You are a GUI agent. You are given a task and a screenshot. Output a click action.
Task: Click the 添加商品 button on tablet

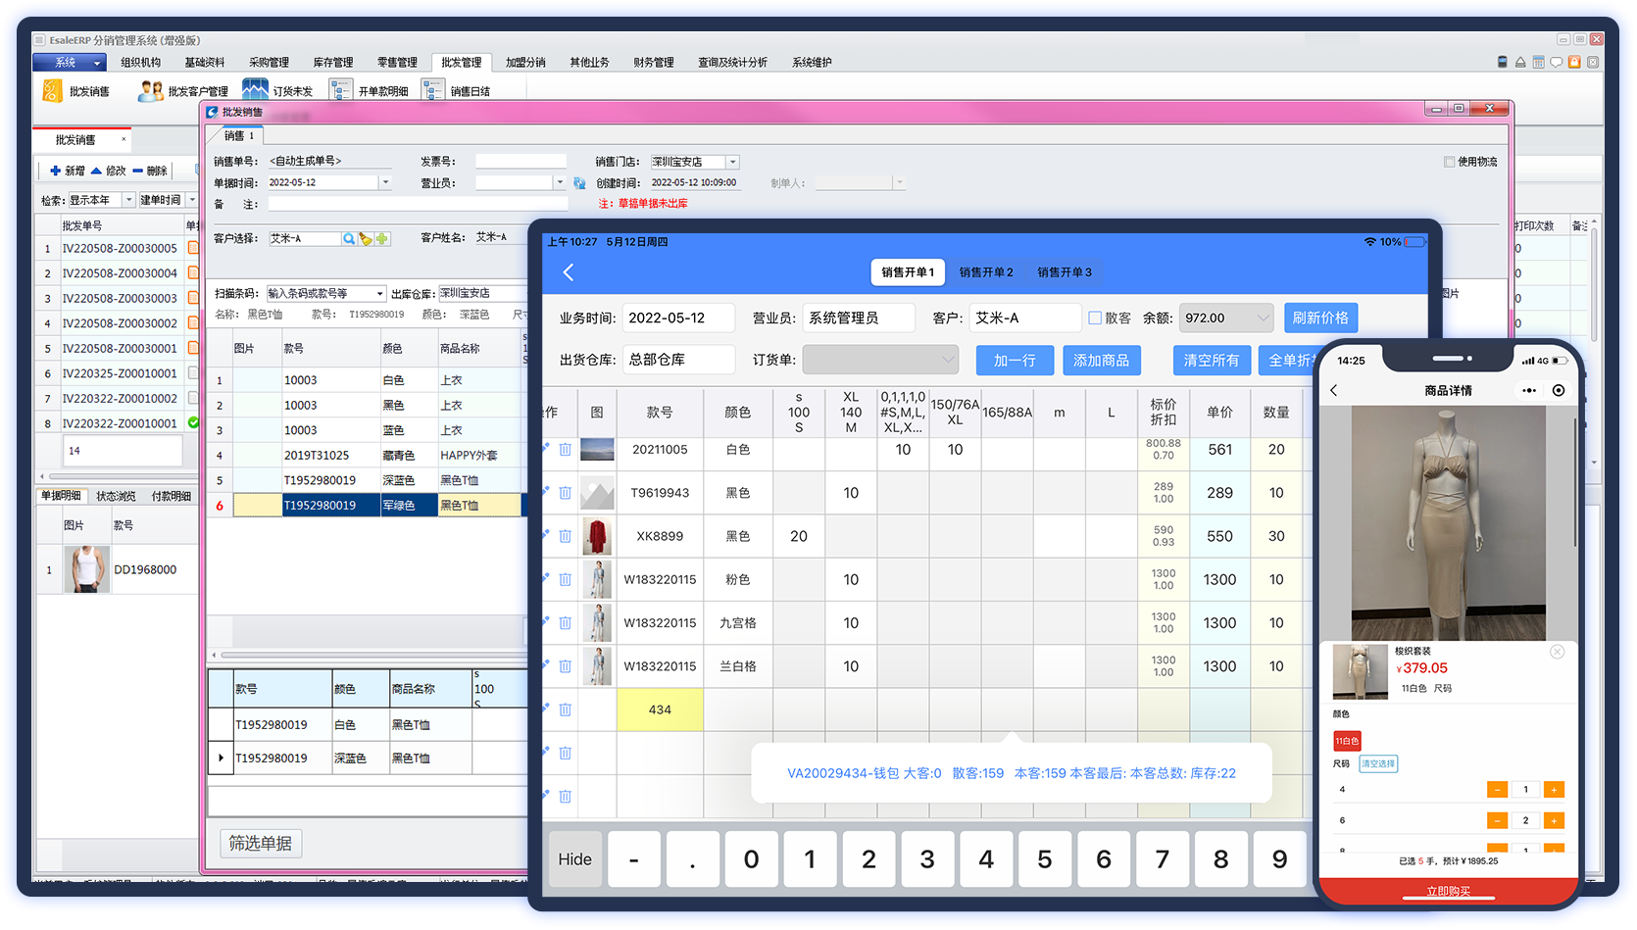click(x=1101, y=361)
